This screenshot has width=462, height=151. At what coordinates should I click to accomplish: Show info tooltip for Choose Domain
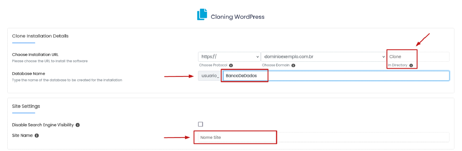point(293,65)
